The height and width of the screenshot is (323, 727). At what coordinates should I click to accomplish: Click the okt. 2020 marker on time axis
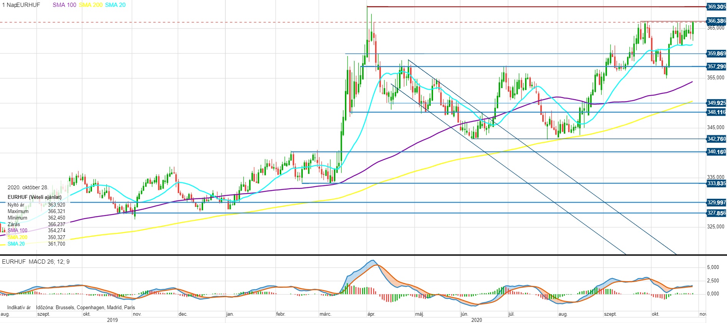pos(655,314)
